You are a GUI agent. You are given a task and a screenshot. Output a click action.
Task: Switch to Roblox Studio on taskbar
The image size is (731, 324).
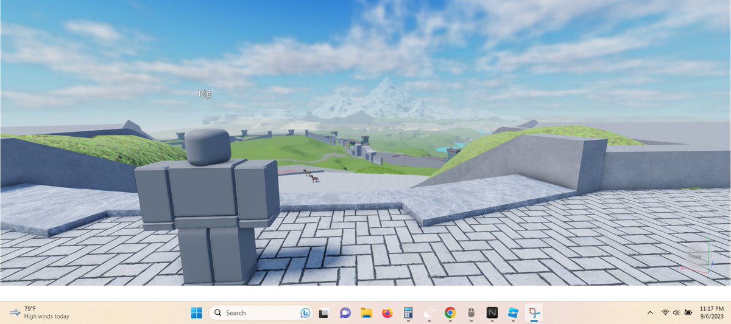click(513, 312)
